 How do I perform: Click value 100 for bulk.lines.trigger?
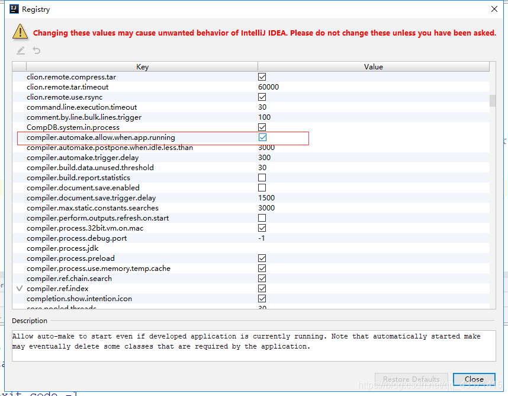pyautogui.click(x=265, y=117)
